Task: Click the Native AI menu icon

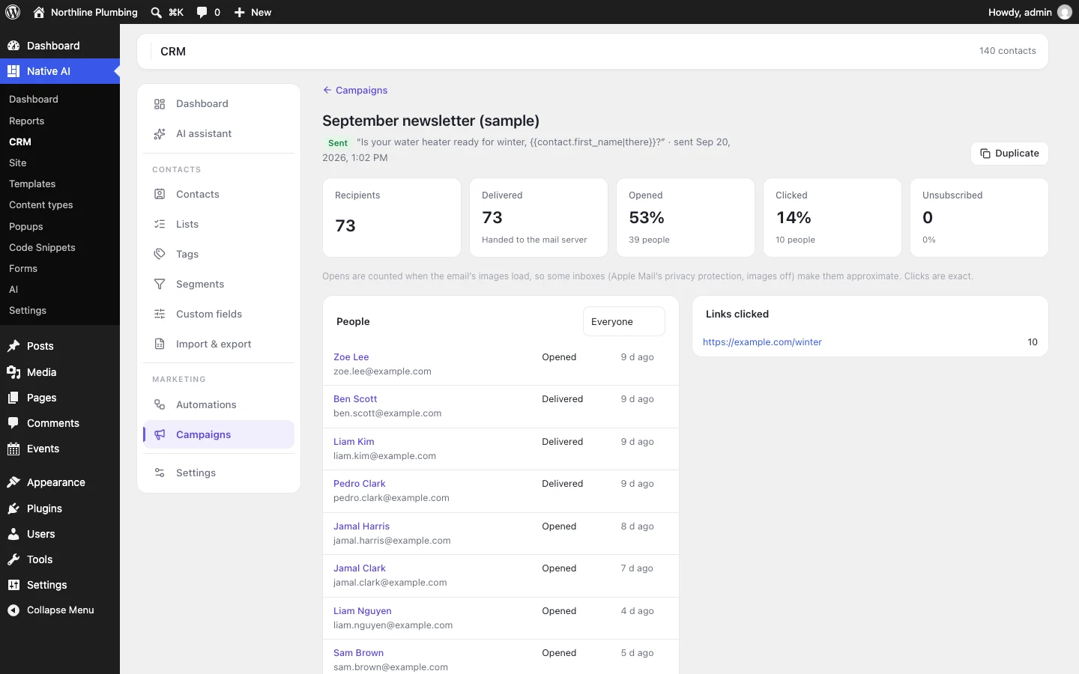Action: 13,71
